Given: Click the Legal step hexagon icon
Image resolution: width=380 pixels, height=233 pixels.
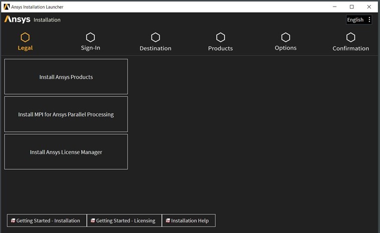Looking at the screenshot, I should (x=25, y=37).
